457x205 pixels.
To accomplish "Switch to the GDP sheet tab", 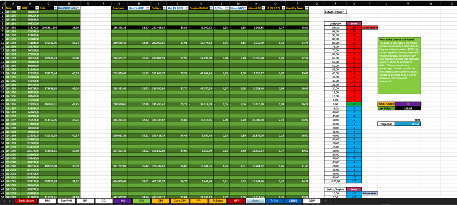I will coord(311,201).
